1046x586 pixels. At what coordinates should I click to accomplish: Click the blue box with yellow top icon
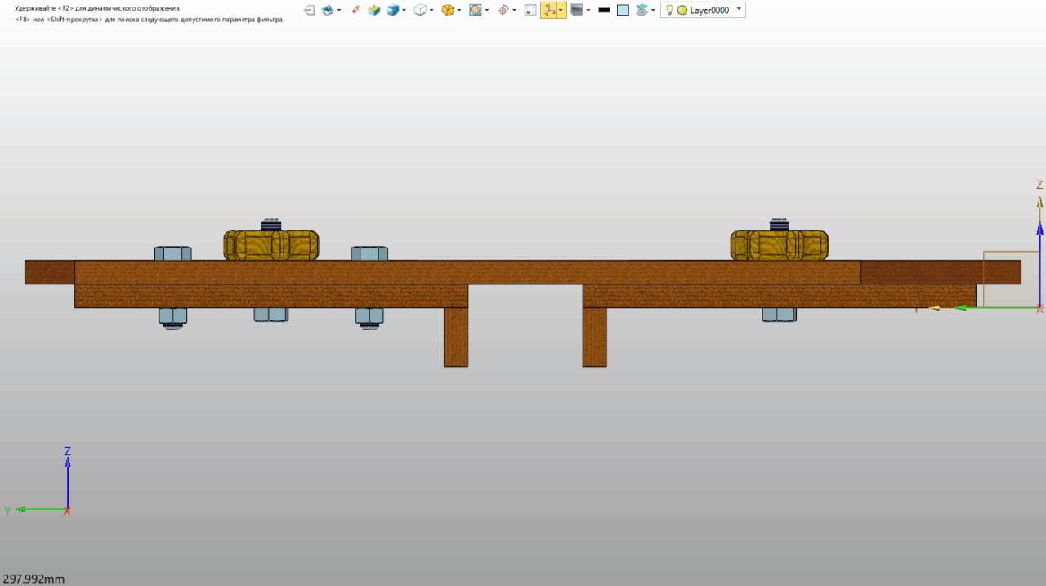pos(373,11)
